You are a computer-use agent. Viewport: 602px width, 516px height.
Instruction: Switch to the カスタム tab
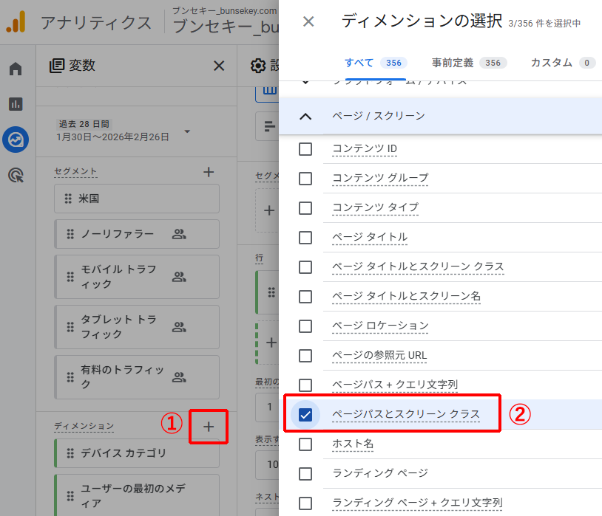click(551, 63)
